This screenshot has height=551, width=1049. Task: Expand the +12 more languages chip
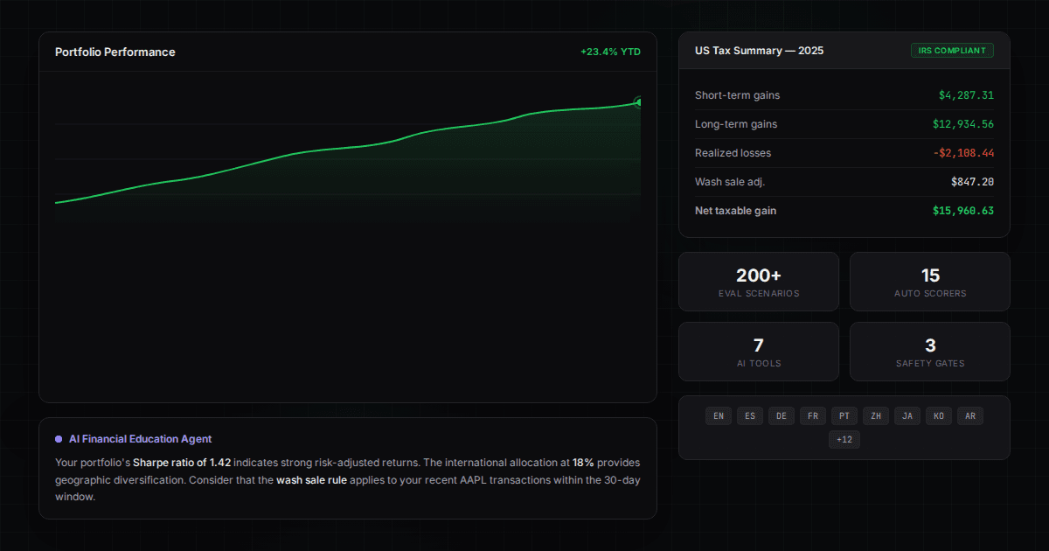point(844,439)
